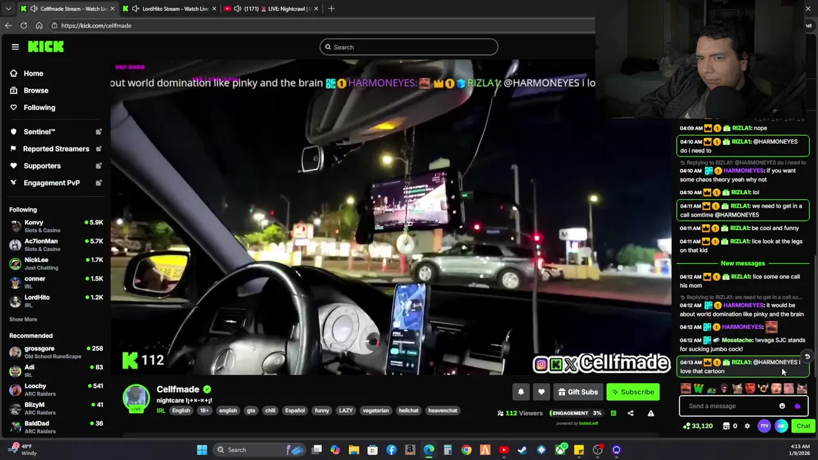
Task: Click the channel points balance 33,120
Action: click(x=698, y=426)
